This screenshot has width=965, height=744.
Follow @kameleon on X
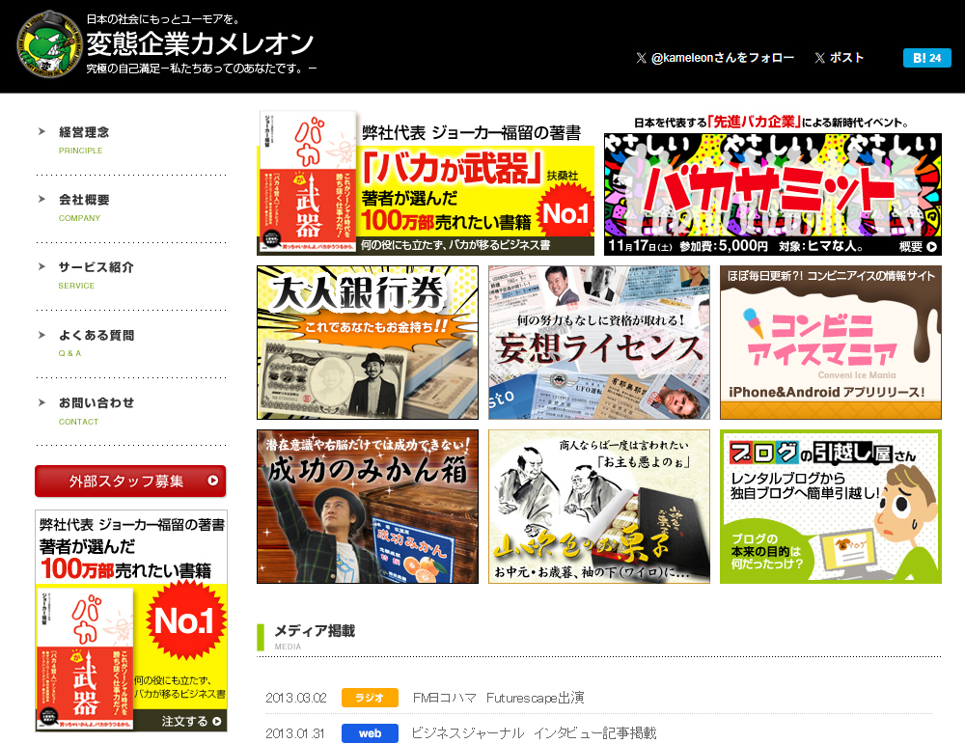click(715, 58)
